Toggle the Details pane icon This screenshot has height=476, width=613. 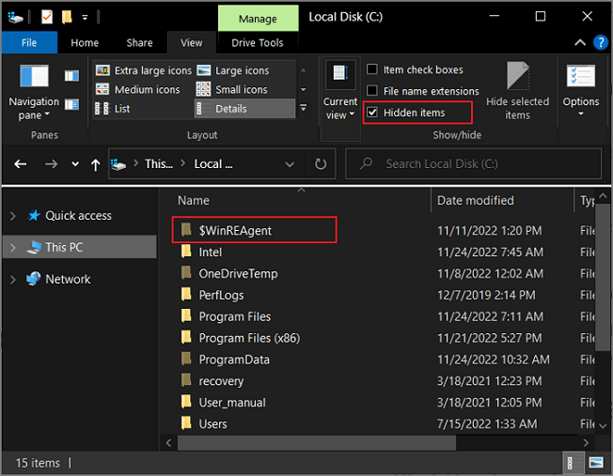[71, 104]
